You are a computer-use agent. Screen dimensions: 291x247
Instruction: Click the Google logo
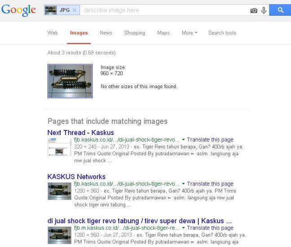pyautogui.click(x=18, y=10)
